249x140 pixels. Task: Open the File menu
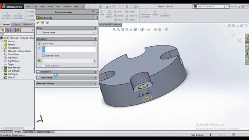(x=29, y=6)
